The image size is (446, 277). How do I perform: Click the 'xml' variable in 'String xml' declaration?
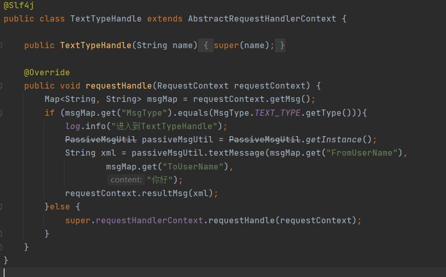coord(109,153)
